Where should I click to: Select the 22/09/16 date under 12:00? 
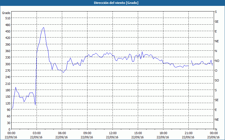click(x=112, y=137)
